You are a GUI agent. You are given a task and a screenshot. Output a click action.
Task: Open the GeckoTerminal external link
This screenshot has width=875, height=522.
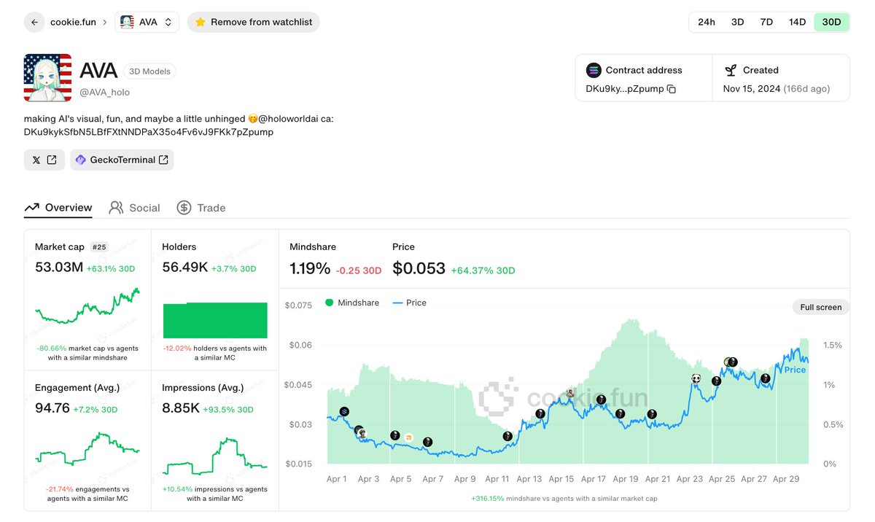pyautogui.click(x=122, y=160)
